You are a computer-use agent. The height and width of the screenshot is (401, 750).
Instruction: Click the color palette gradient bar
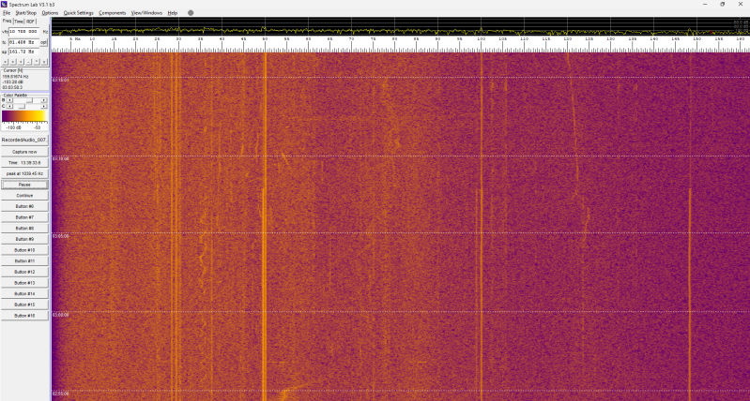click(24, 116)
